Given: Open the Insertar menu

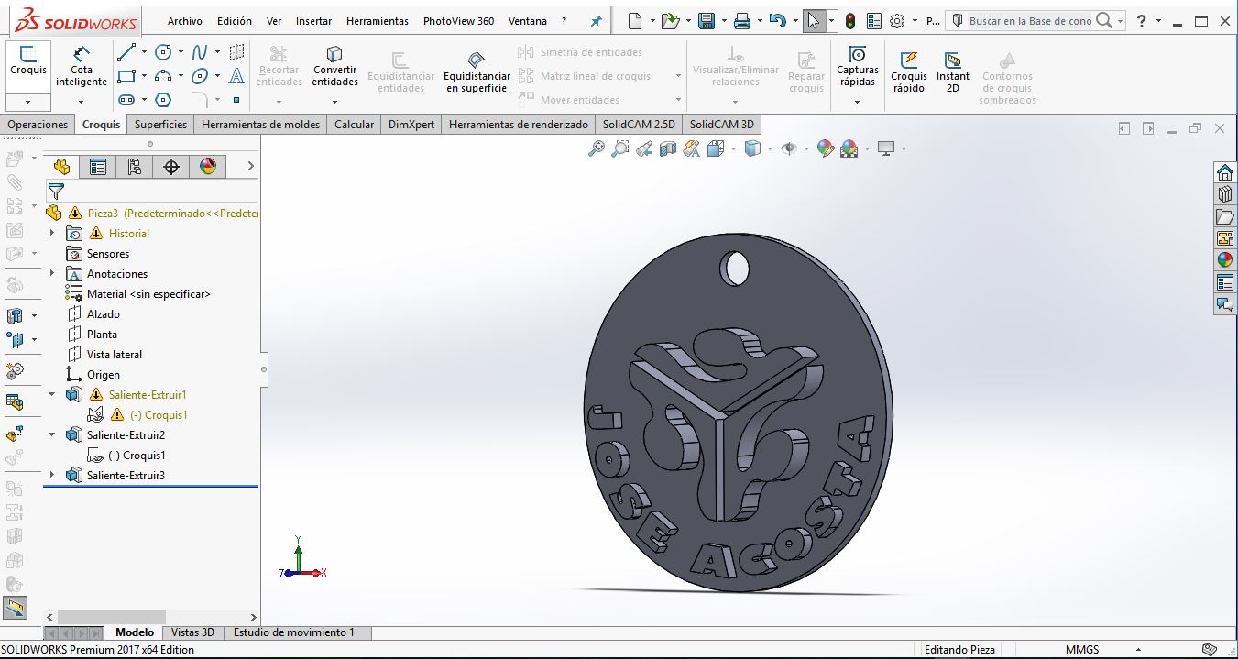Looking at the screenshot, I should tap(314, 21).
